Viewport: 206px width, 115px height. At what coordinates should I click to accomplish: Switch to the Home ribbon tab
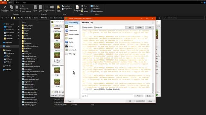[10, 3]
